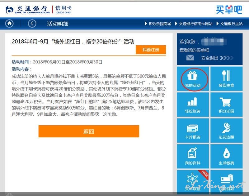Click the 我要注册 button

tap(151, 50)
